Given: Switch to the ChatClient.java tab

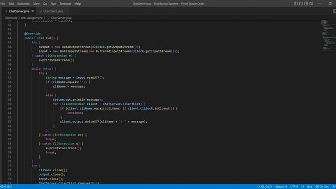Looking at the screenshot, I should 53,11.
